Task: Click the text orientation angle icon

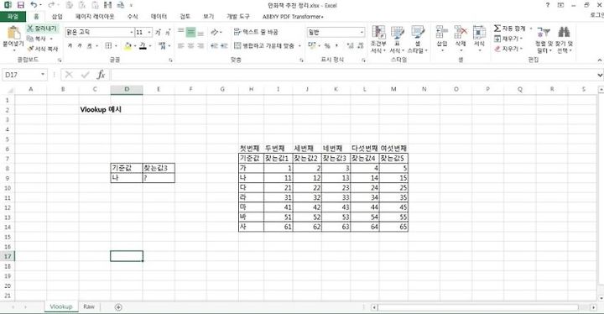Action: point(215,32)
